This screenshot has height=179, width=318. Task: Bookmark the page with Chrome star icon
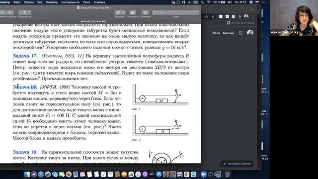(213, 16)
